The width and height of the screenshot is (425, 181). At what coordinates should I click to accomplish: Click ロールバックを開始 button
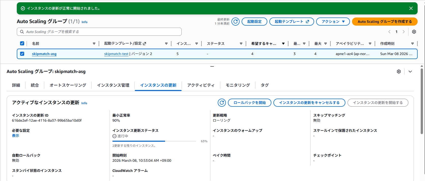250,103
